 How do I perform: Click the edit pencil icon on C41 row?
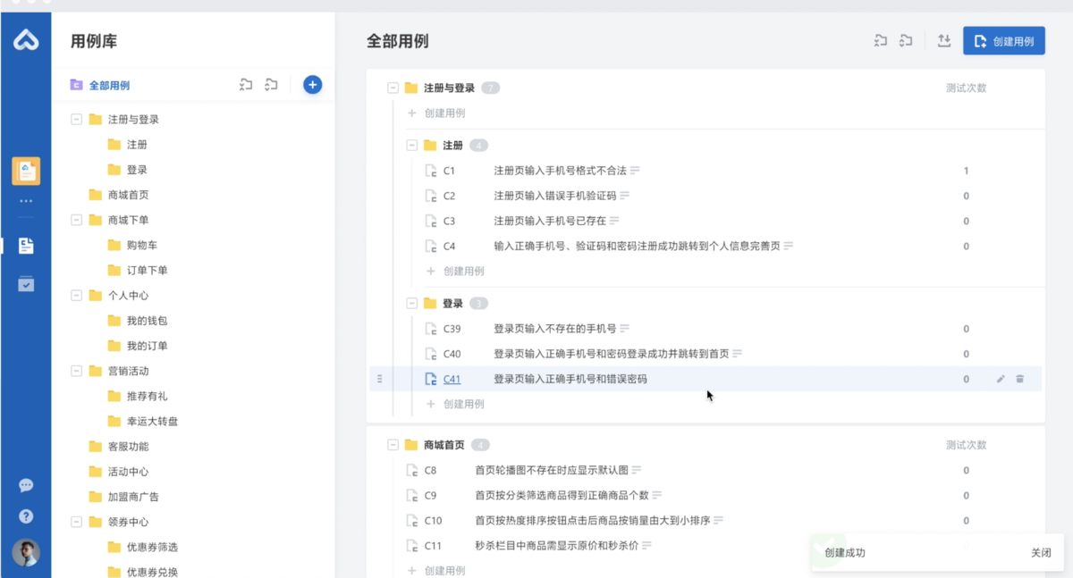coord(1001,379)
